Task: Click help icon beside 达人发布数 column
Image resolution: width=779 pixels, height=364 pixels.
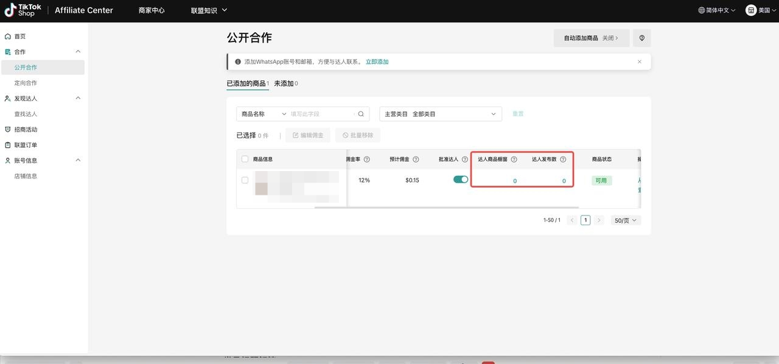Action: click(563, 159)
